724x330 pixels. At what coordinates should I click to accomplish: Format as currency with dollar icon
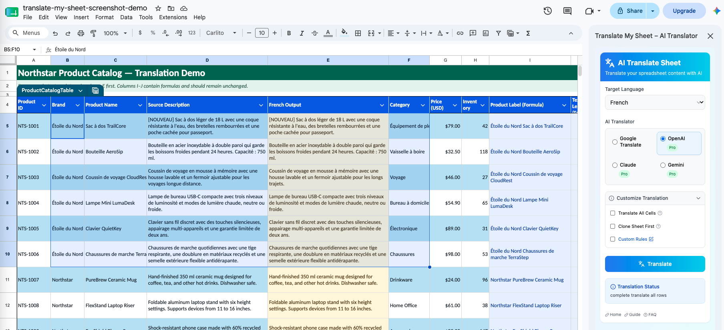(x=140, y=33)
